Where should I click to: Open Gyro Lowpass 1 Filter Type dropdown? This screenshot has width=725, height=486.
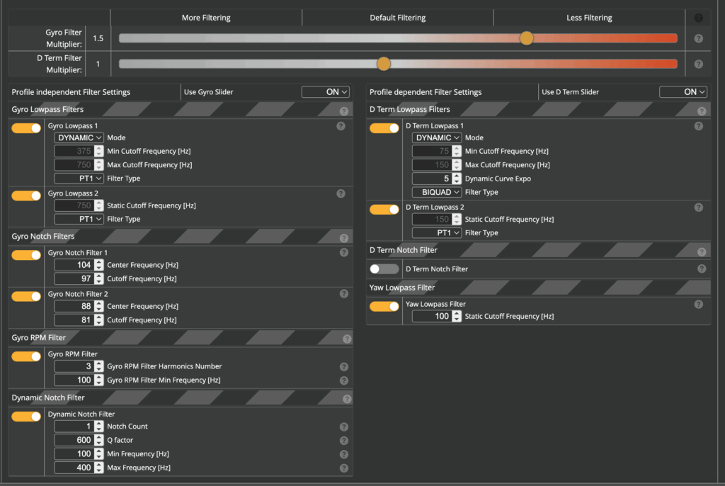(79, 179)
